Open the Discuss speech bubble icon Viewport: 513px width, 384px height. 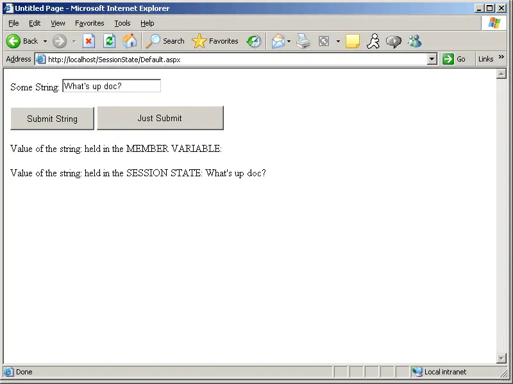(x=394, y=42)
